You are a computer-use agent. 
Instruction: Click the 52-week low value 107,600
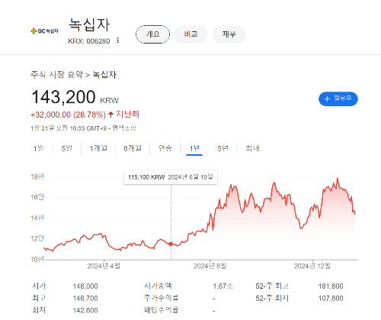click(331, 298)
